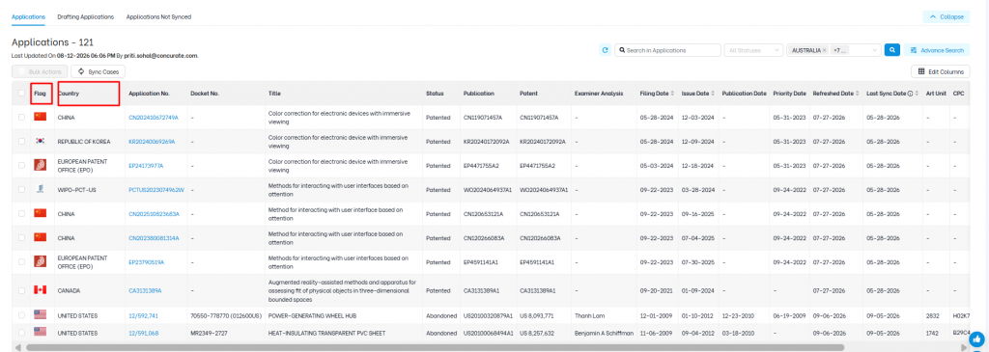
Task: Open application CA3131389A link
Action: (145, 290)
